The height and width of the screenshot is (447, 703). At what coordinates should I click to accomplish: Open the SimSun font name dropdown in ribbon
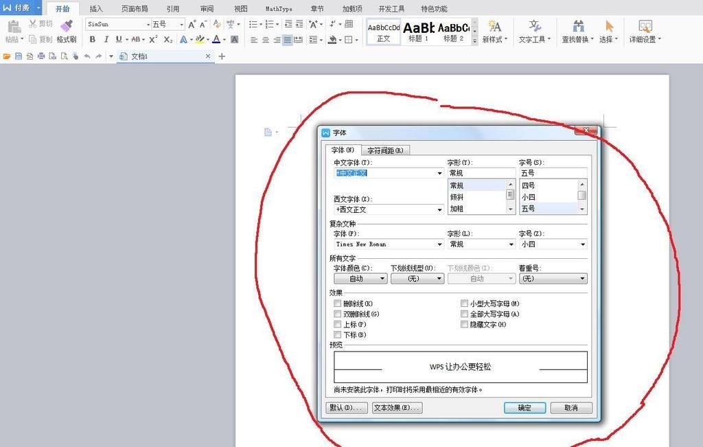coord(148,24)
